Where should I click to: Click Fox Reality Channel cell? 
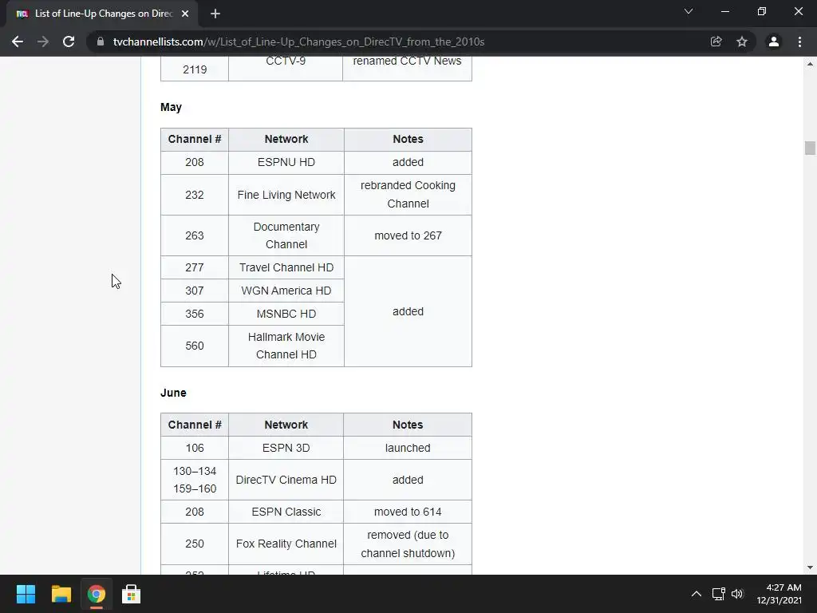(x=286, y=544)
